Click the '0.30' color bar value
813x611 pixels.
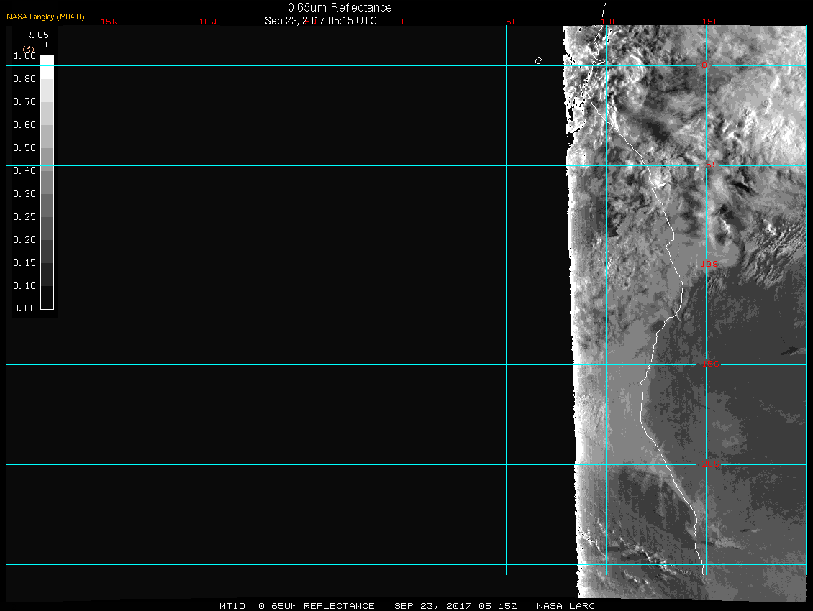pos(24,194)
